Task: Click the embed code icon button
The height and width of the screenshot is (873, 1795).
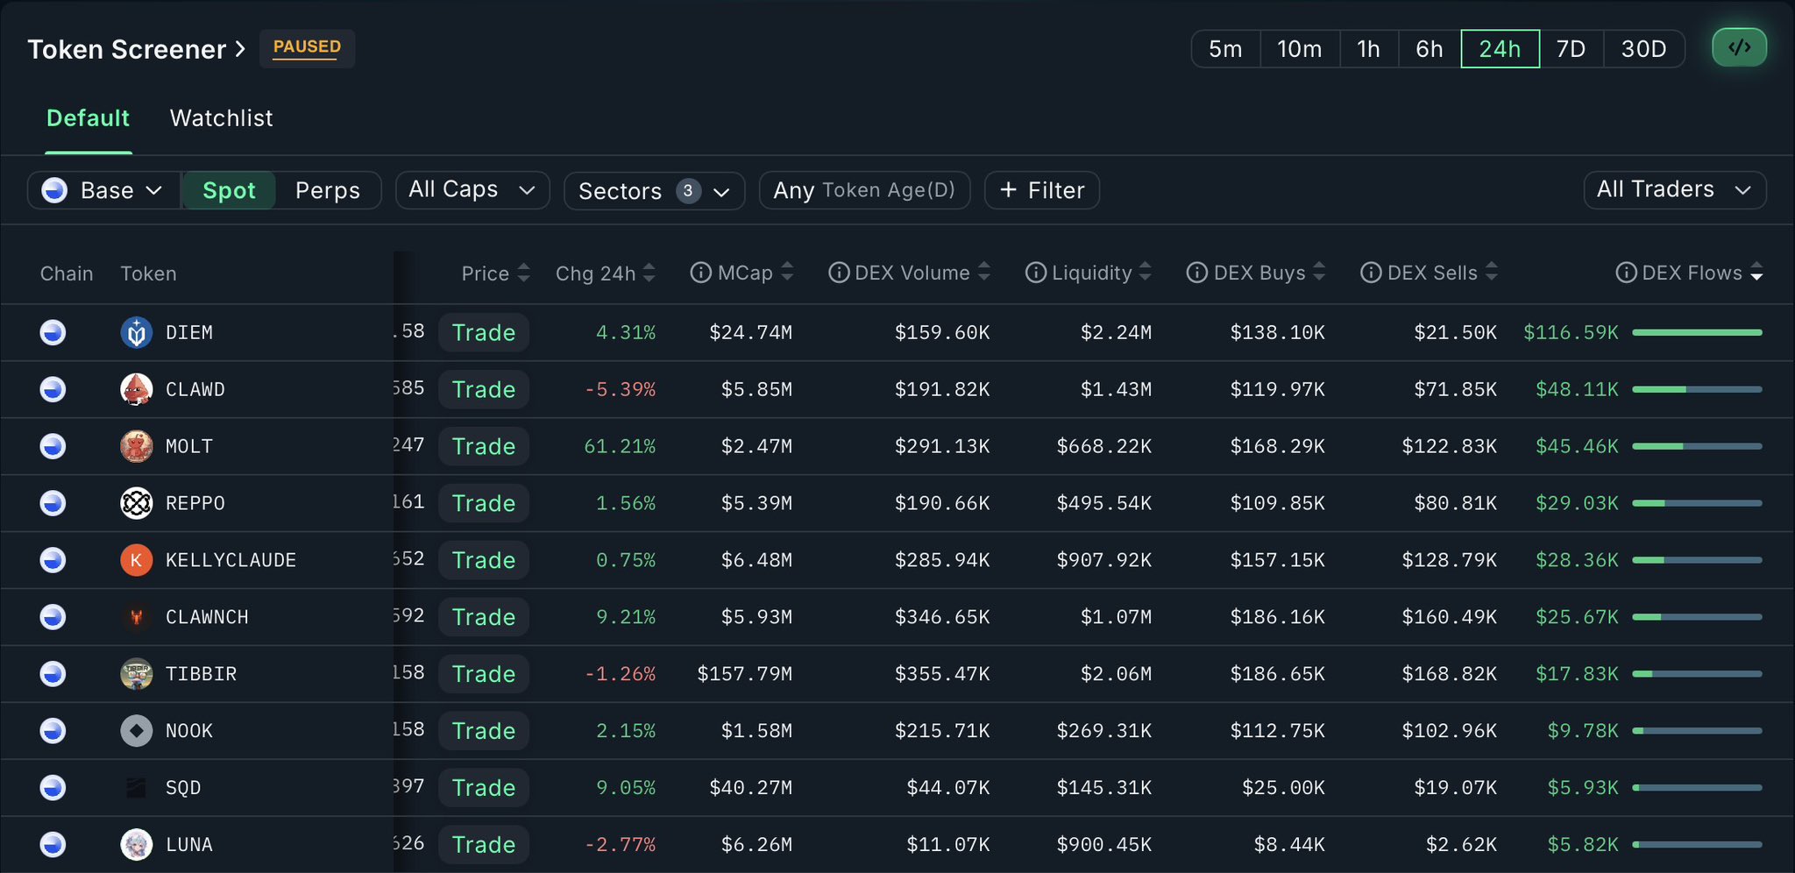Action: point(1739,47)
